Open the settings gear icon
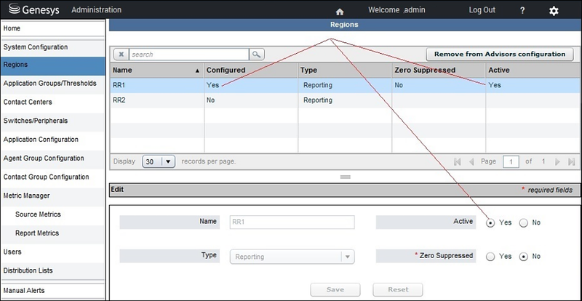This screenshot has width=582, height=301. 554,11
